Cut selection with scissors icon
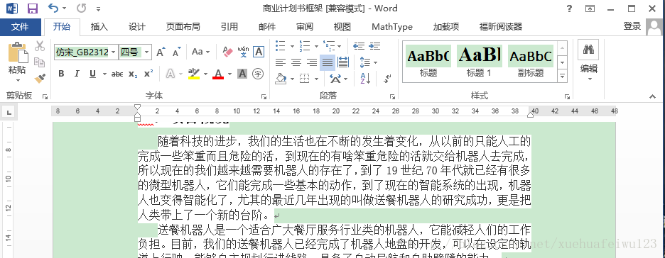 pyautogui.click(x=40, y=45)
